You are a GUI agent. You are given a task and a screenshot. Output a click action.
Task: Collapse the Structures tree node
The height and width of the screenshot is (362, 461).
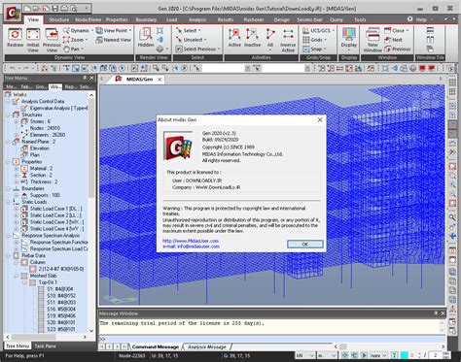(9, 115)
